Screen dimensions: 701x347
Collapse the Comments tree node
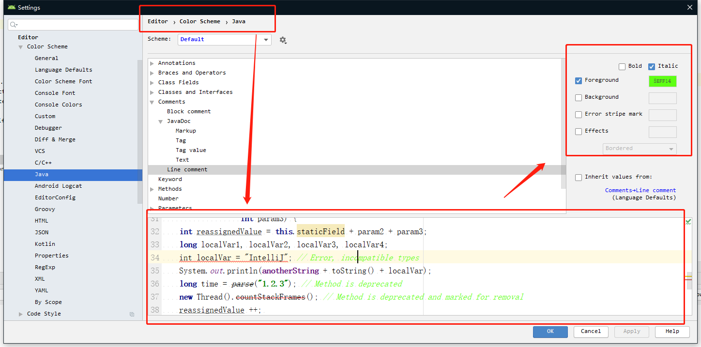click(x=152, y=102)
